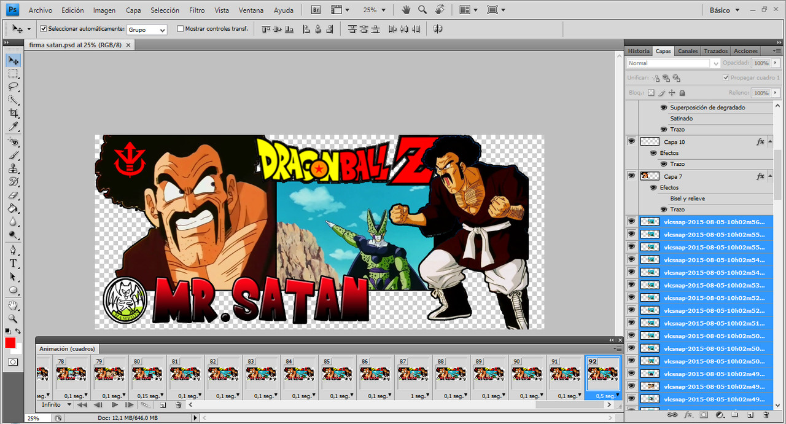Viewport: 786px width, 424px height.
Task: Select the Hand tool in toolbox
Action: pyautogui.click(x=13, y=305)
